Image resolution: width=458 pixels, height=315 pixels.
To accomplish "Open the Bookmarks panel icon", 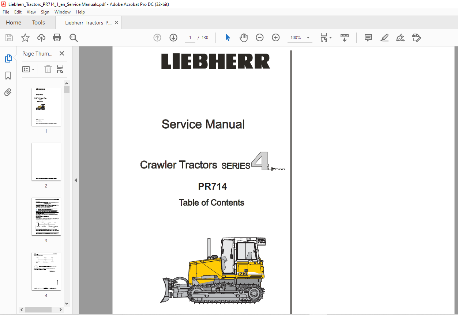I will click(8, 76).
